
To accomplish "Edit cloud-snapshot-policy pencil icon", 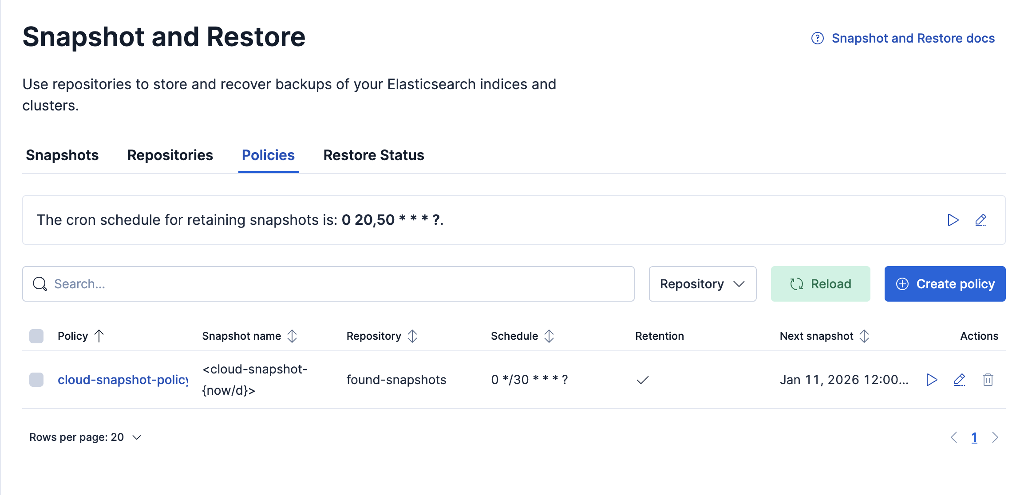I will tap(959, 380).
